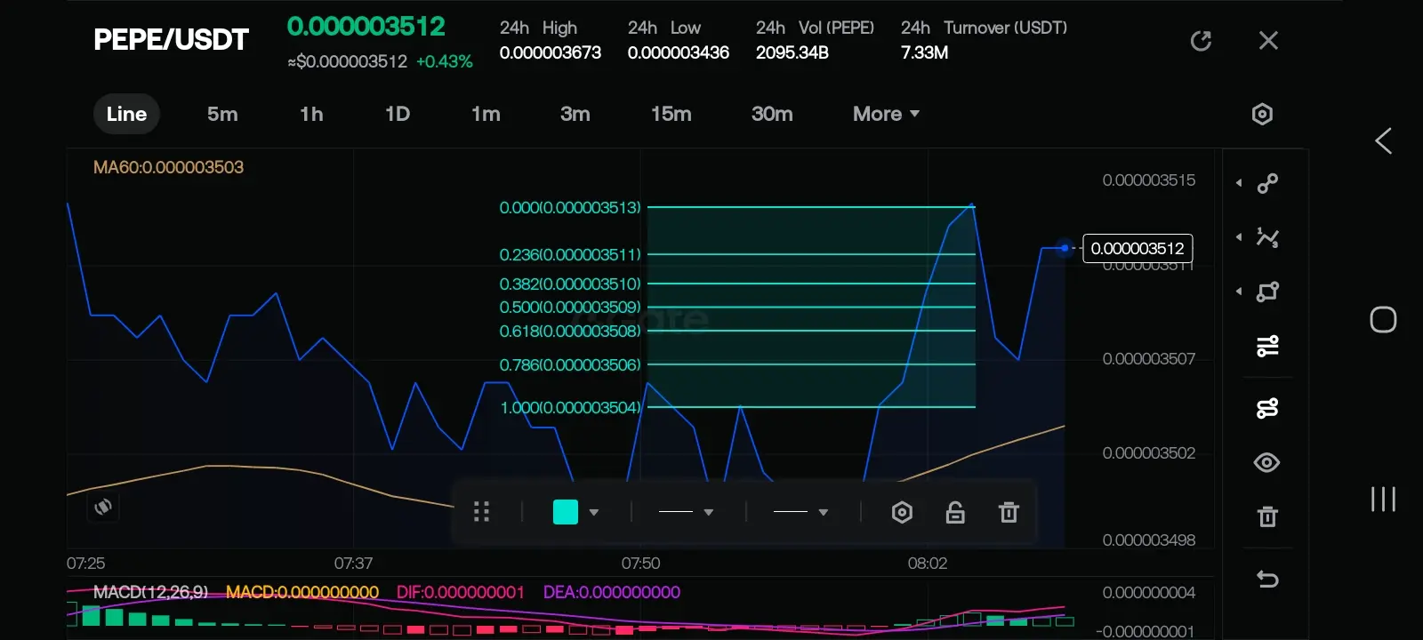1423x640 pixels.
Task: Expand the More timeframes dropdown
Action: click(886, 114)
